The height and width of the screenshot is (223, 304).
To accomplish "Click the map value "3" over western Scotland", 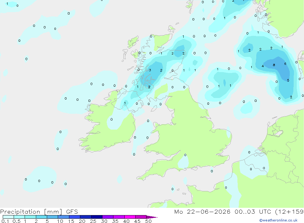I will pyautogui.click(x=150, y=70).
